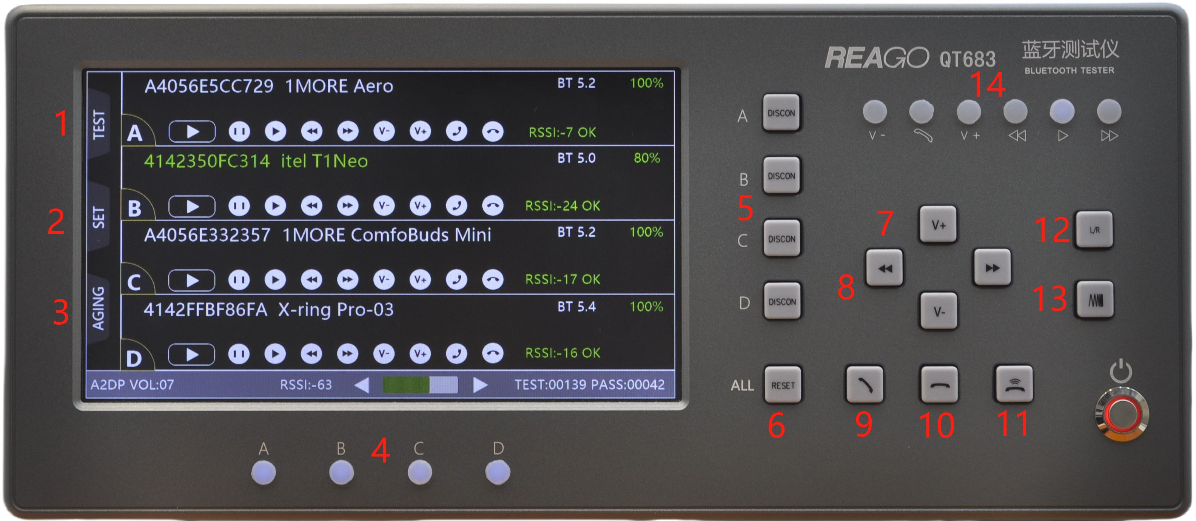Toggle the L/R channel button
Viewport: 1196px width, 521px height.
(x=1094, y=230)
